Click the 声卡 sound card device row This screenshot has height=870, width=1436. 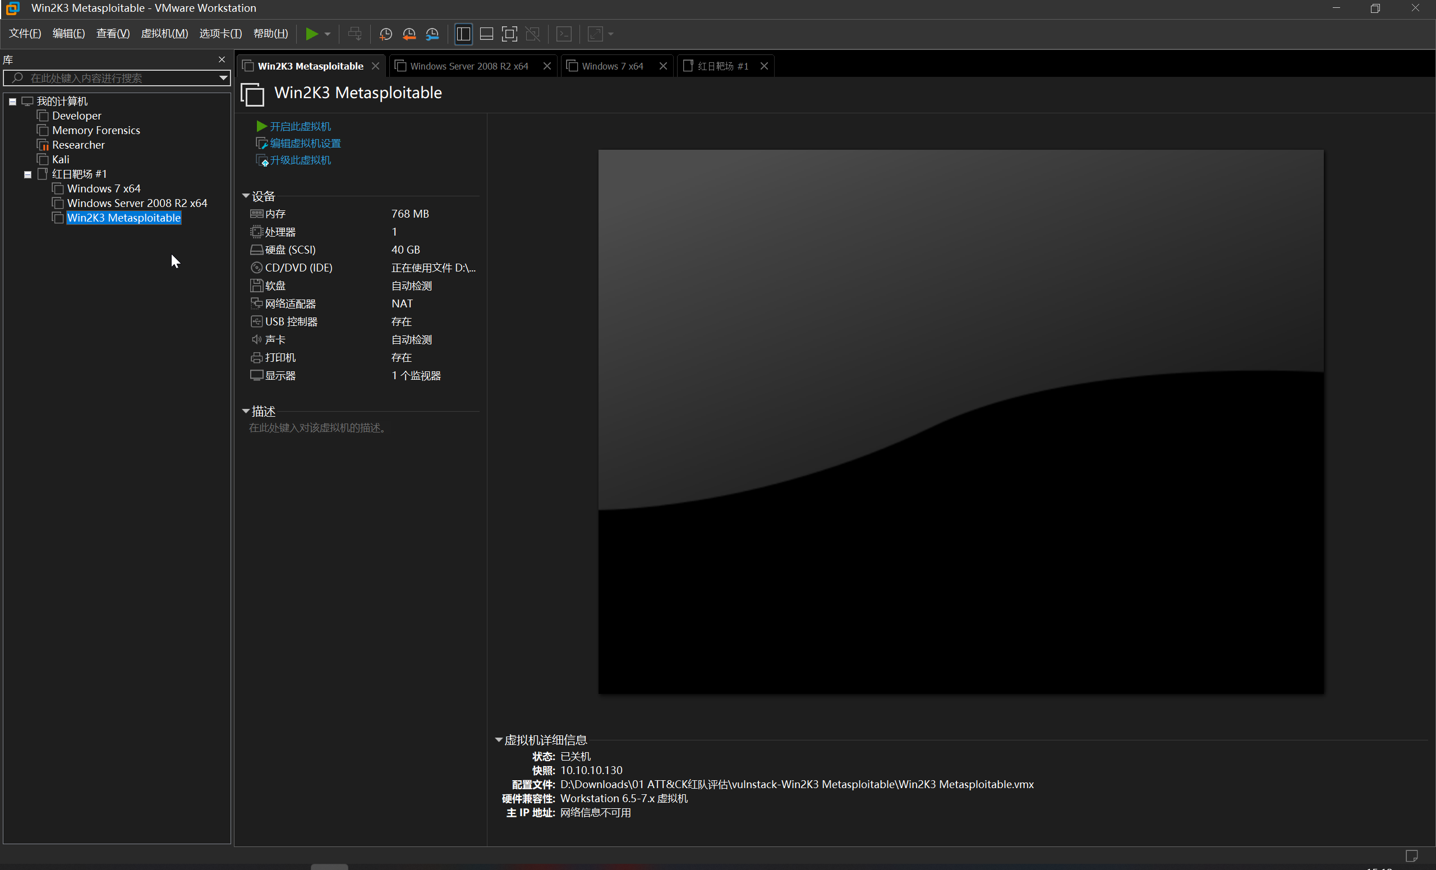(362, 340)
